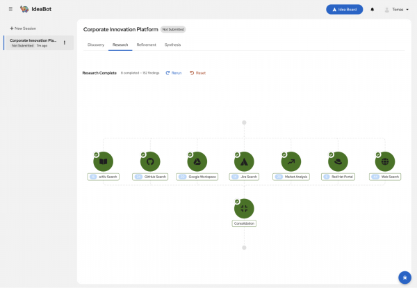This screenshot has height=288, width=417.
Task: Open session kebab options menu
Action: tap(65, 42)
